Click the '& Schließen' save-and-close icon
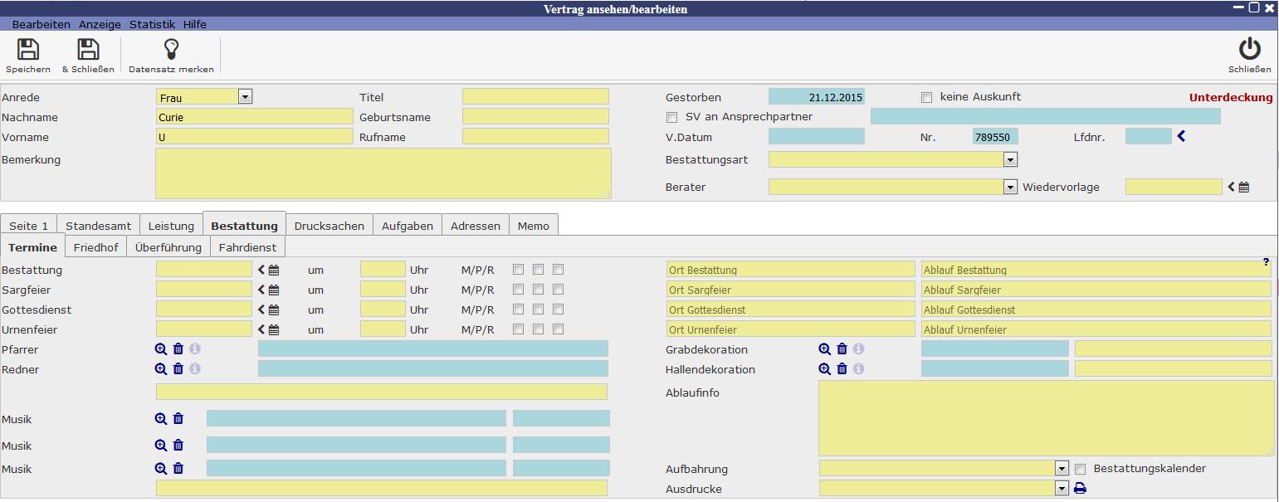Screen dimensions: 1279x502 pos(88,50)
